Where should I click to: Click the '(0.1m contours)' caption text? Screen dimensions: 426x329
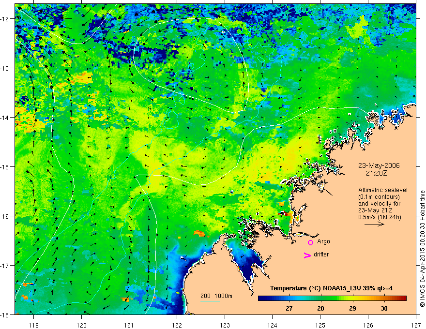point(379,197)
